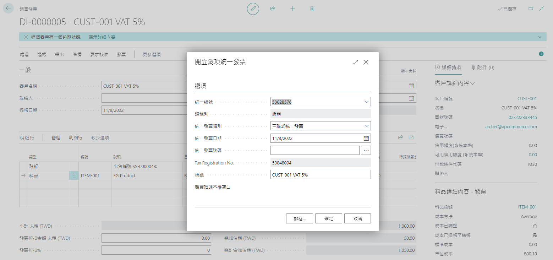This screenshot has width=553, height=260.
Task: Open calendar picker for 統一發票日期
Action: 366,138
